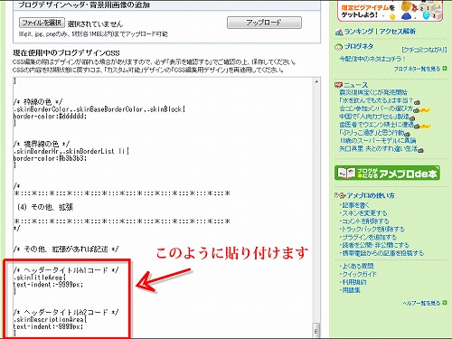Click green arrow icon beside ブログネタ一覧を見る
452x339 pixels.
pos(445,69)
